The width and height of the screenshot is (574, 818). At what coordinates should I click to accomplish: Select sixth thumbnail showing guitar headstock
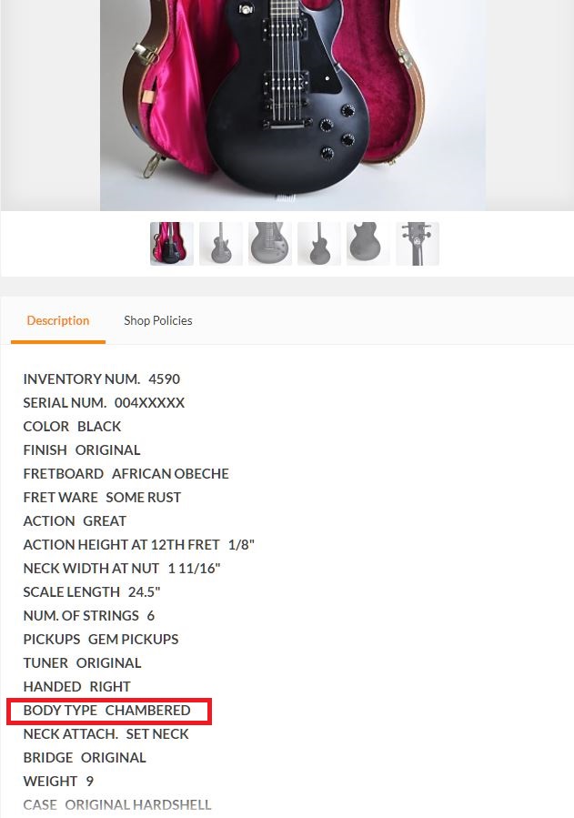[418, 244]
